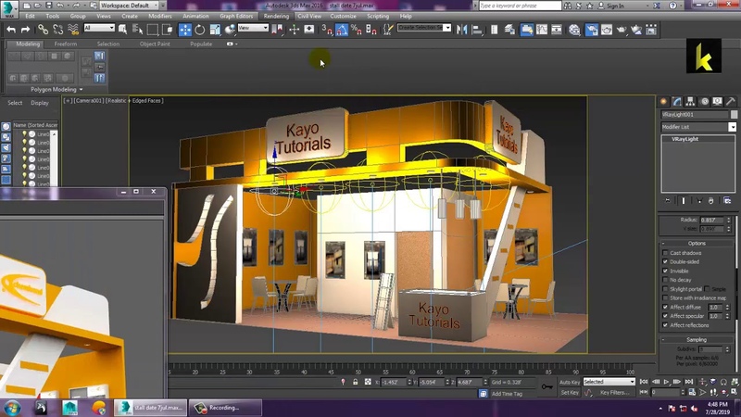Image resolution: width=741 pixels, height=417 pixels.
Task: Toggle the Window/Crossing selection icon
Action: pos(168,30)
